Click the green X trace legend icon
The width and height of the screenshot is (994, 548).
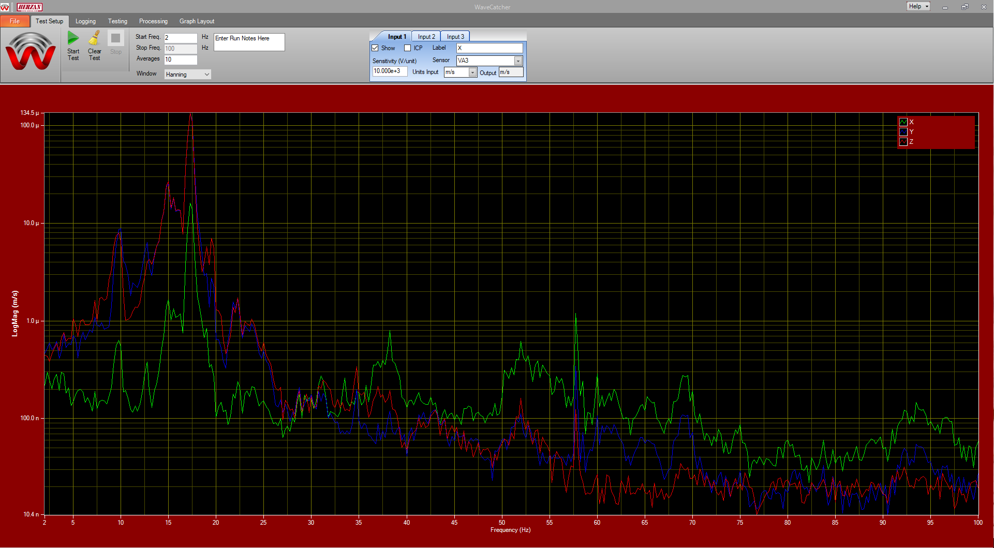[x=903, y=122]
